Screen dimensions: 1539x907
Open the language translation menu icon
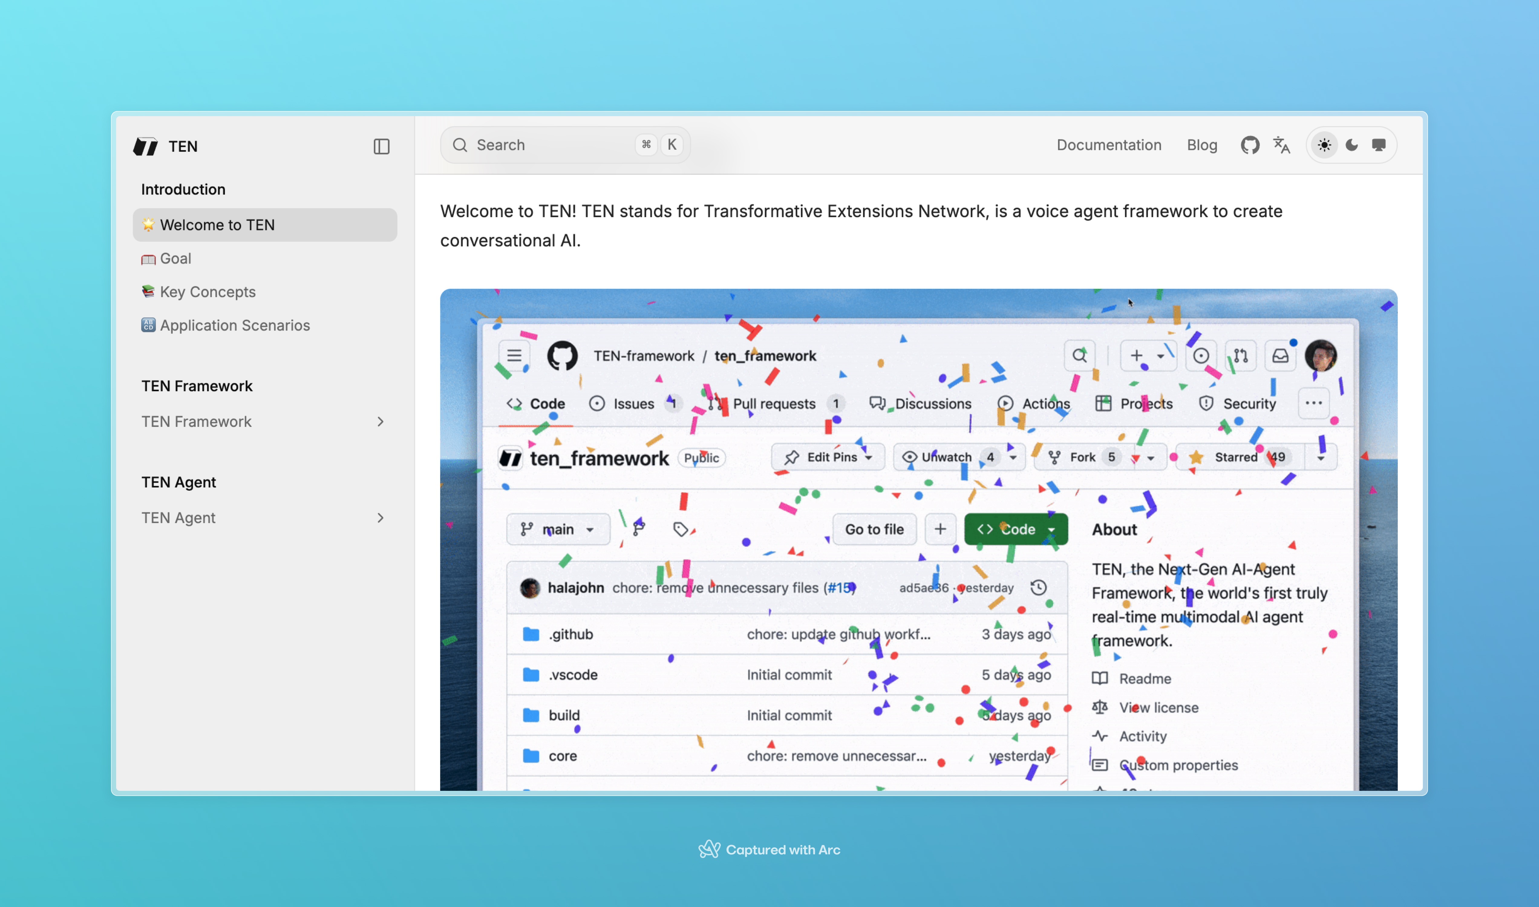[x=1281, y=146]
